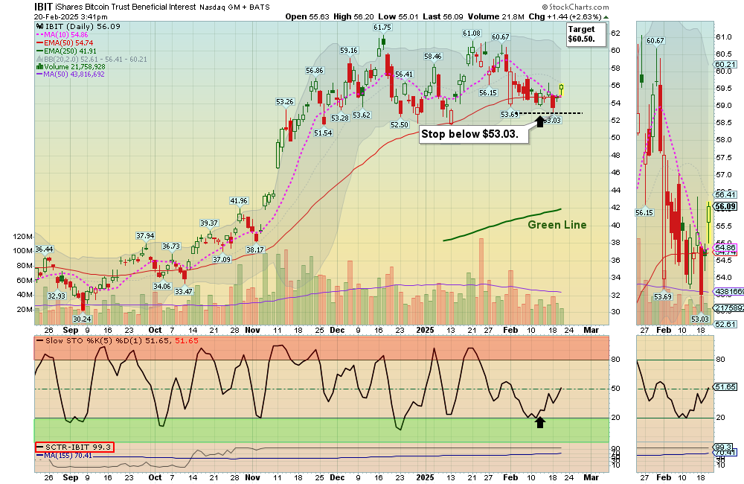Click the 'IBIT (Daily) 56.09' legend entry

tap(78, 27)
